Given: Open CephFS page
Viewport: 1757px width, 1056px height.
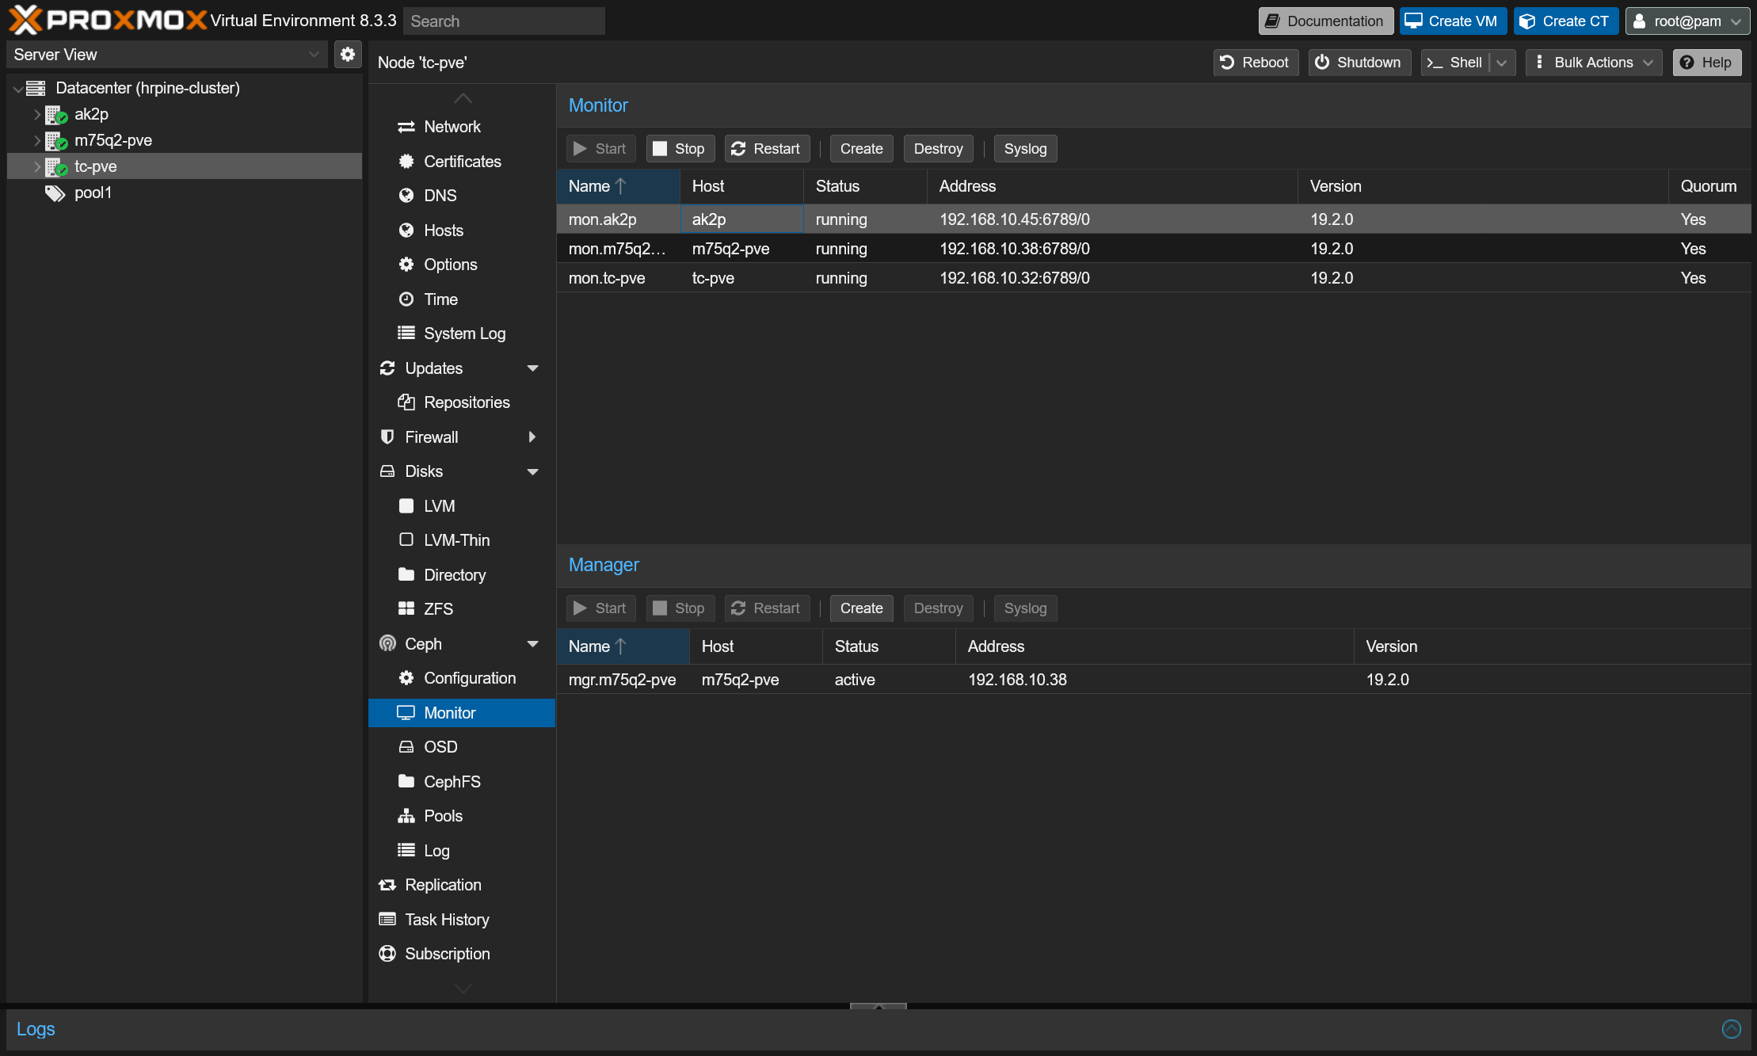Looking at the screenshot, I should point(462,782).
